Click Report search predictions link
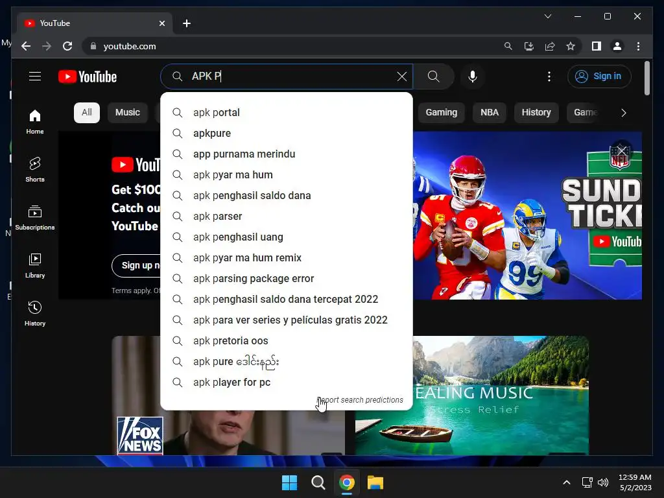The height and width of the screenshot is (498, 664). (360, 400)
